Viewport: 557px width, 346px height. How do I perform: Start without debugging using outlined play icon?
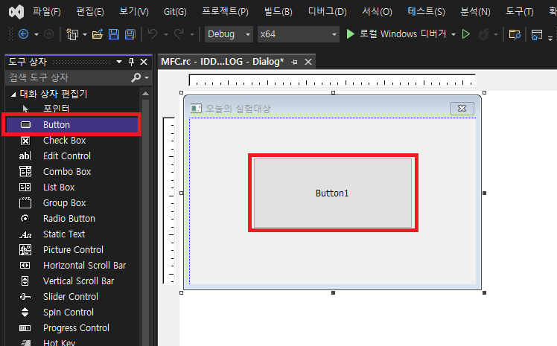465,34
